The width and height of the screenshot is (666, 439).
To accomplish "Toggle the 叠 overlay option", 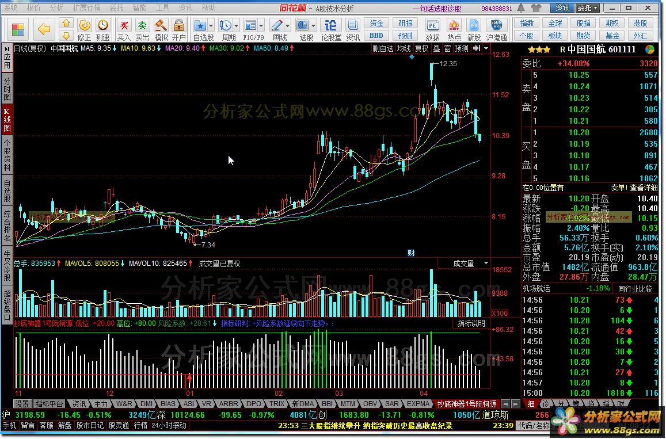I will [437, 49].
